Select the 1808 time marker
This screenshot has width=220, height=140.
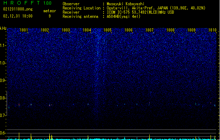pos(170,30)
